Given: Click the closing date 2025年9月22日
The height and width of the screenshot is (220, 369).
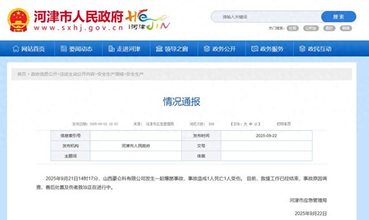Looking at the screenshot, I should (x=311, y=214).
